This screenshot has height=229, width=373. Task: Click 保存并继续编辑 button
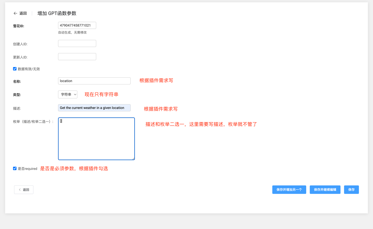(325, 190)
